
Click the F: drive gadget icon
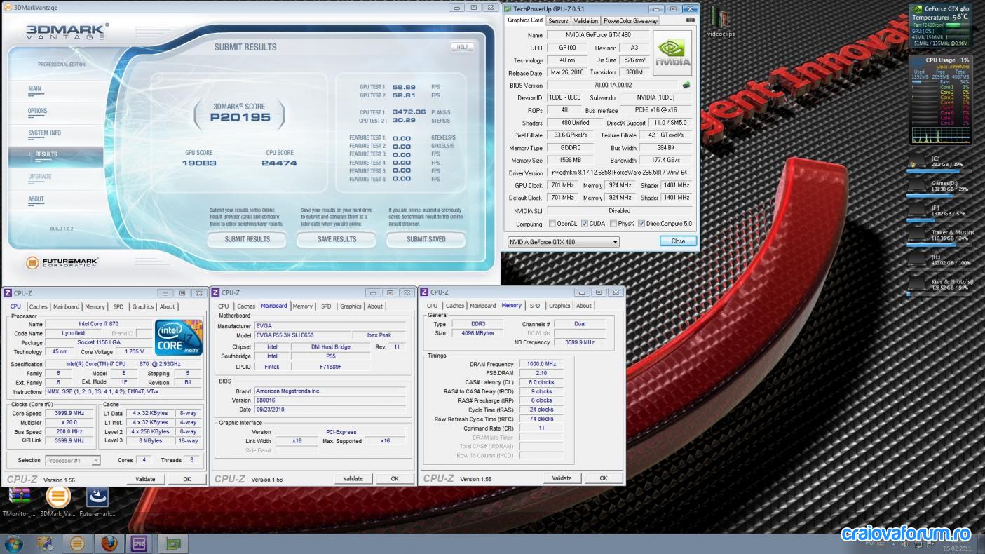tap(918, 210)
